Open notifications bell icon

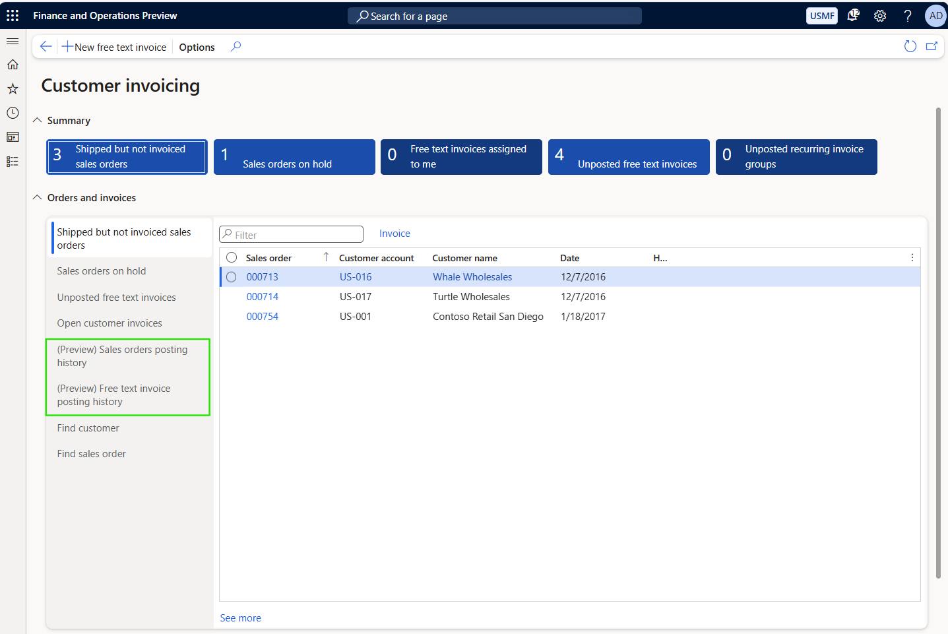pos(853,15)
